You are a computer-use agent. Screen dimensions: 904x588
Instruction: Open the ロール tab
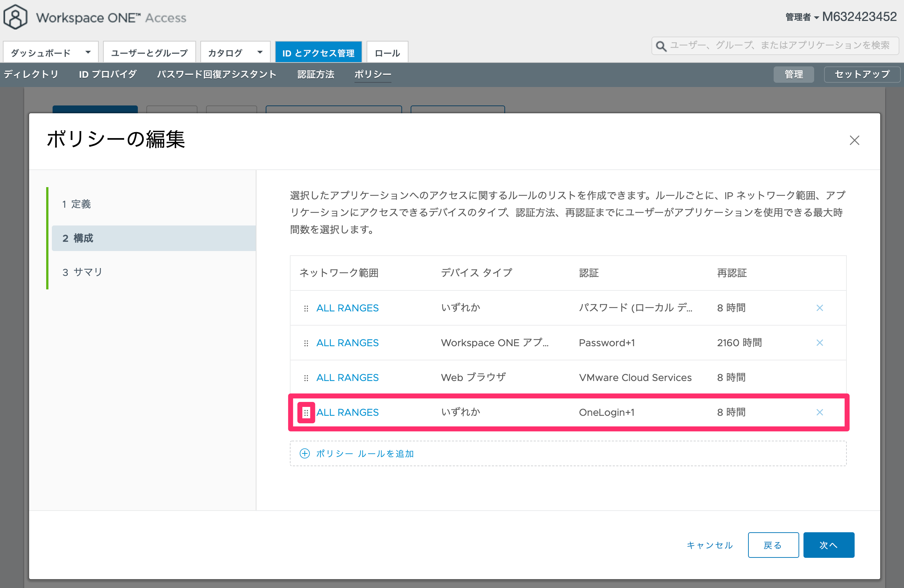(x=387, y=52)
